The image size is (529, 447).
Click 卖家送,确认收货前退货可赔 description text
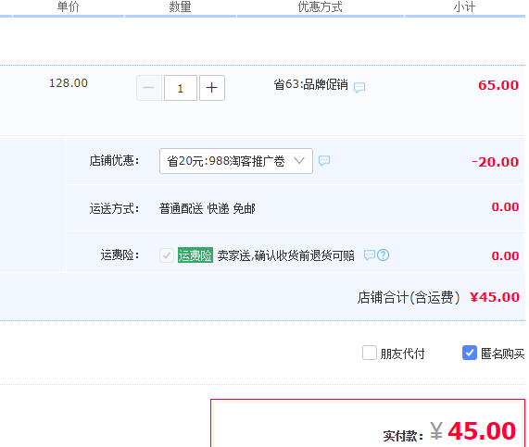click(x=286, y=255)
